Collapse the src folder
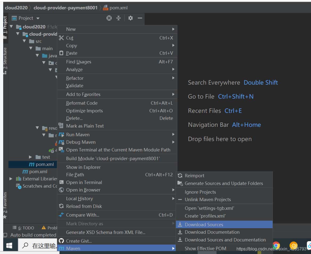Screen dimensions: 311x254 24,41
